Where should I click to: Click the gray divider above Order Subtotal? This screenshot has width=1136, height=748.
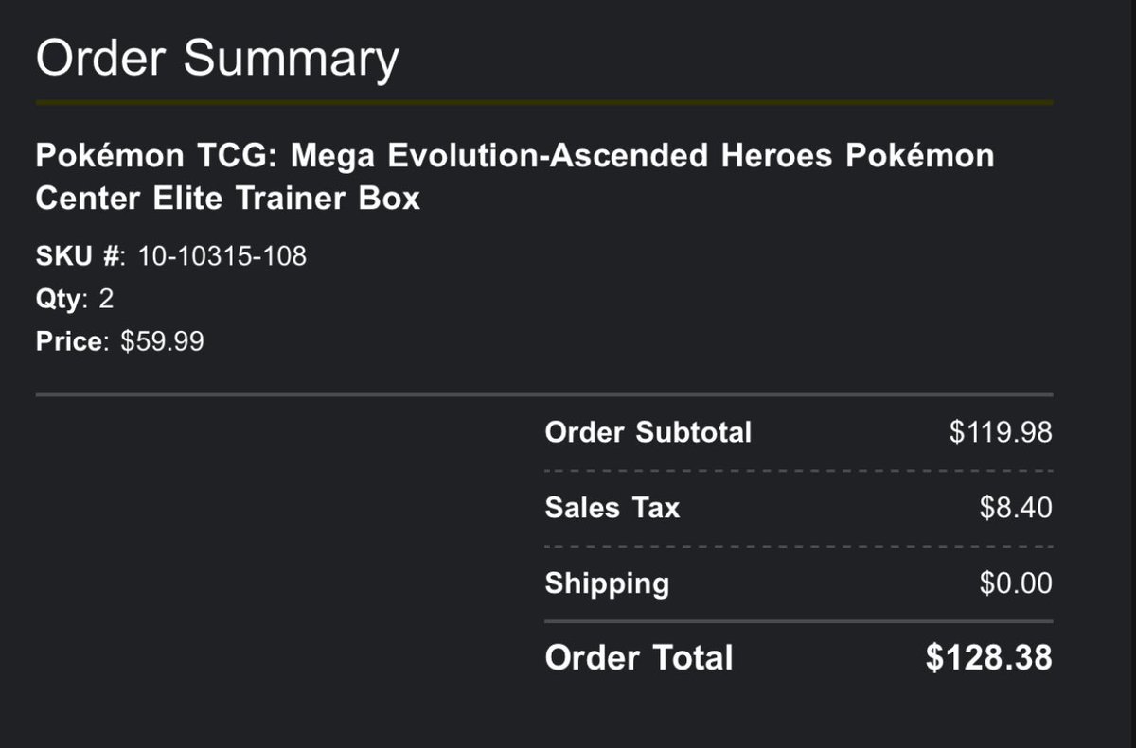click(x=544, y=394)
